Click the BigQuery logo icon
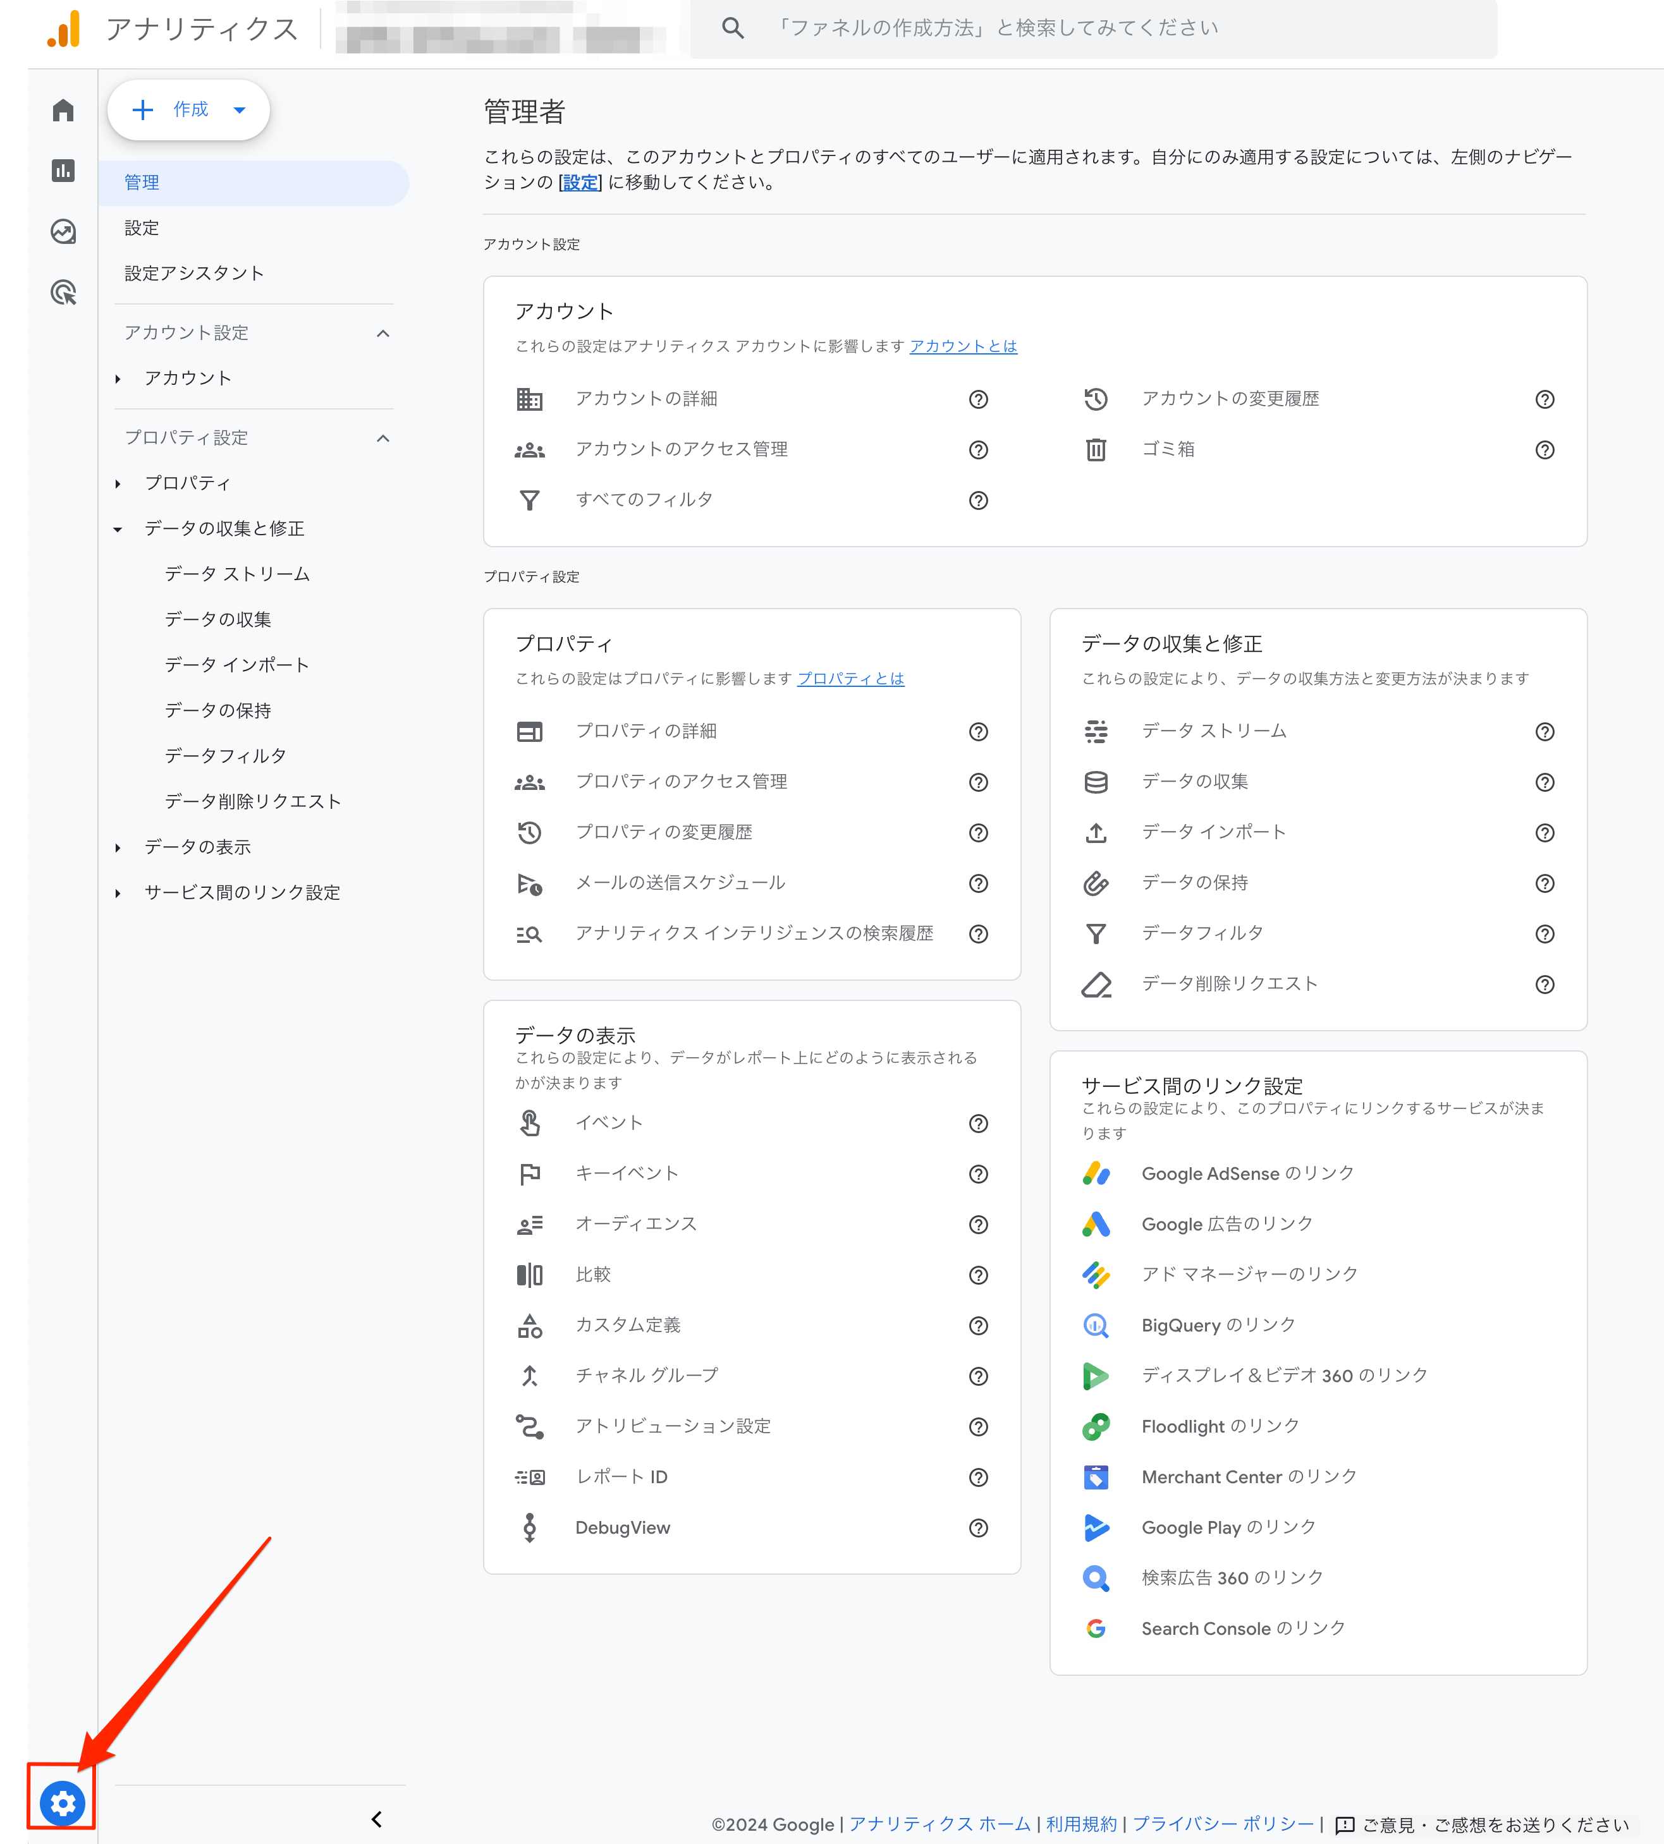1664x1844 pixels. pyautogui.click(x=1095, y=1325)
